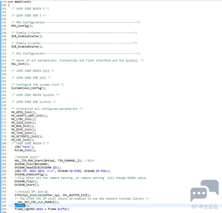222x213 pixels.
Task: Click the LOG ID format string line
Action: click(x=63, y=171)
